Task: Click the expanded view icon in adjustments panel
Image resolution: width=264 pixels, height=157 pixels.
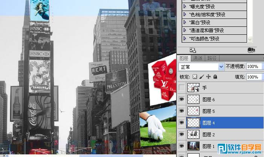Action: click(x=193, y=50)
